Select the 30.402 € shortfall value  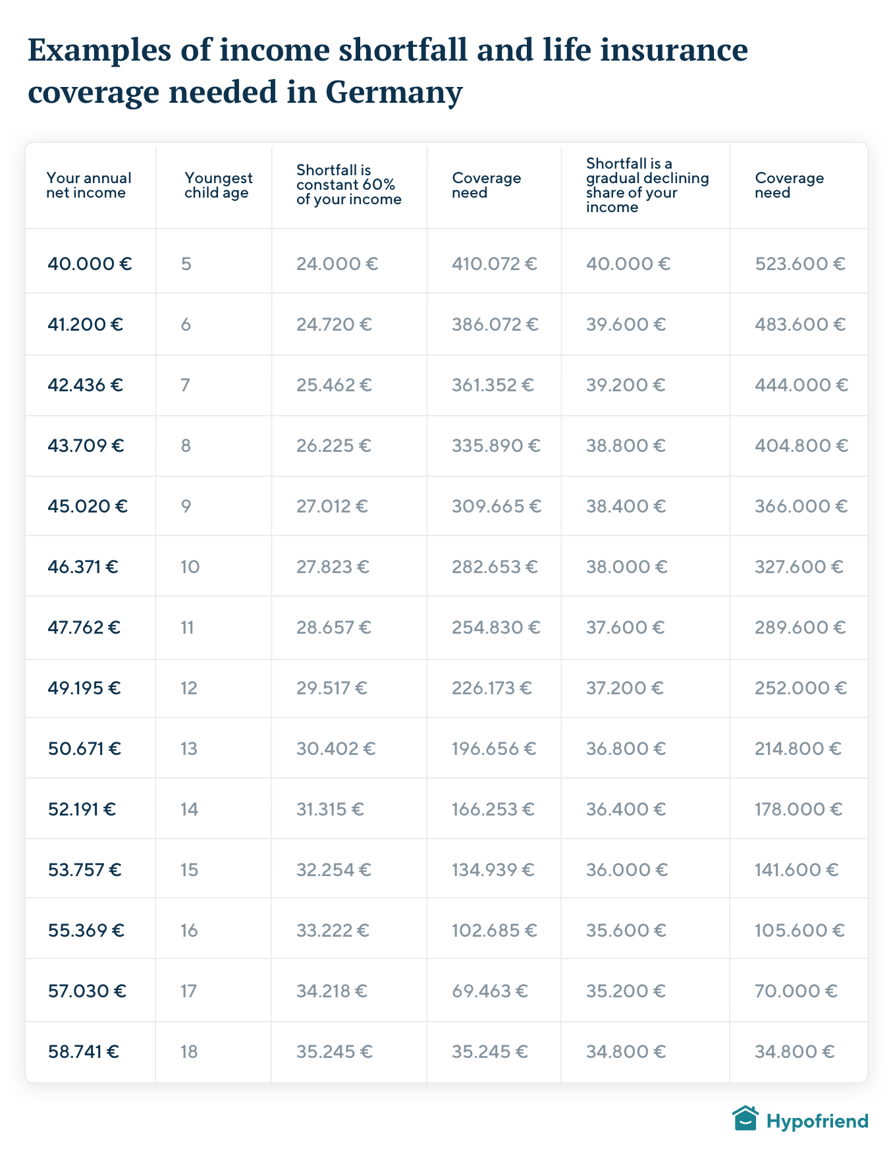pos(336,749)
